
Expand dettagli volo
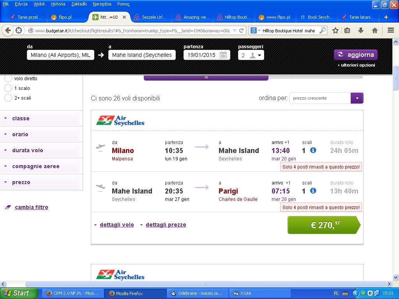(x=117, y=225)
